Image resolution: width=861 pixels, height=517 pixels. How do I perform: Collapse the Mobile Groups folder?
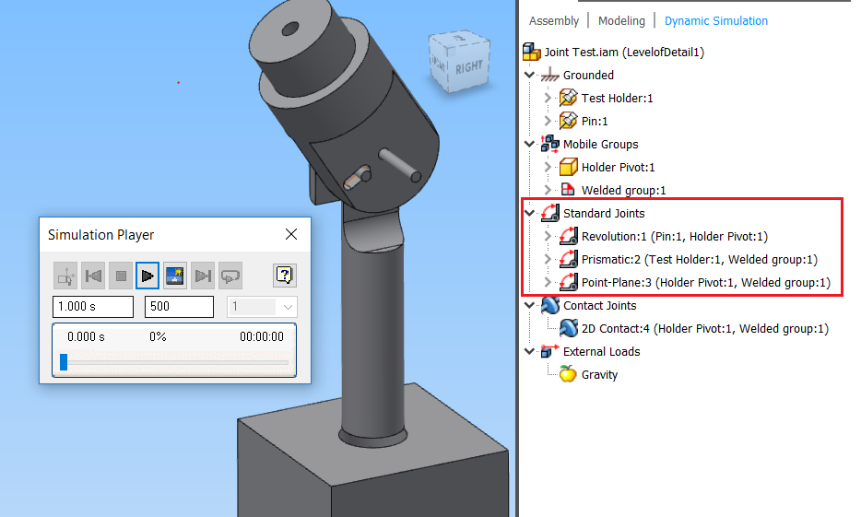coord(529,144)
